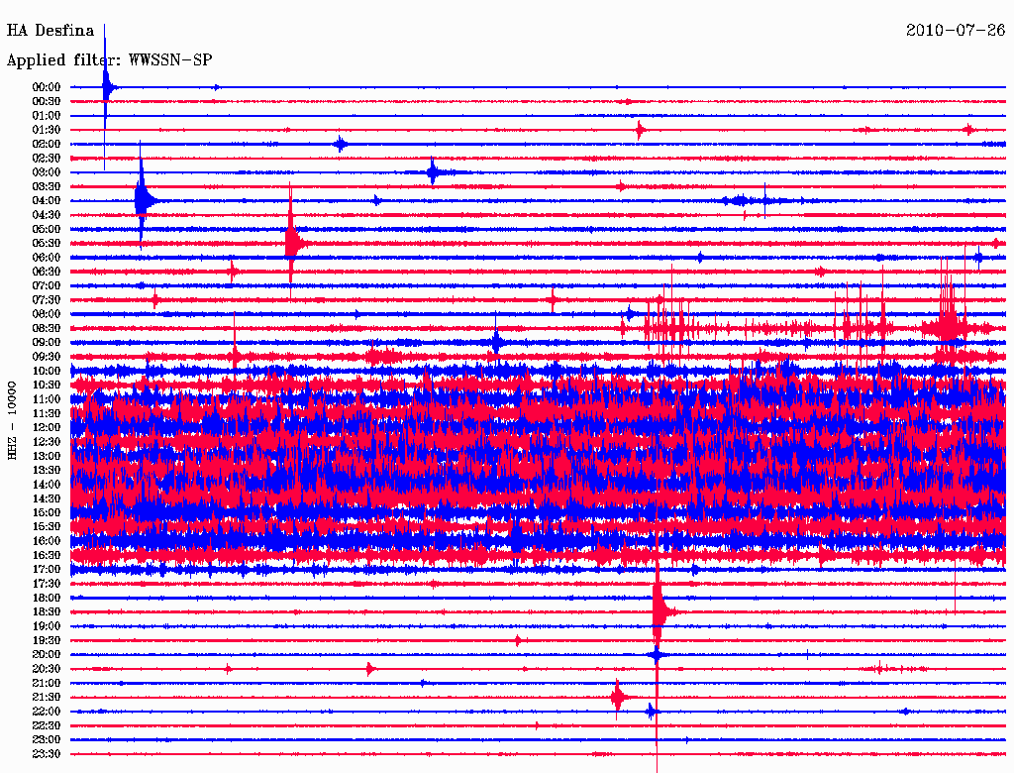Click the HHZ - 10000 axis label
The height and width of the screenshot is (773, 1014).
pyautogui.click(x=12, y=421)
